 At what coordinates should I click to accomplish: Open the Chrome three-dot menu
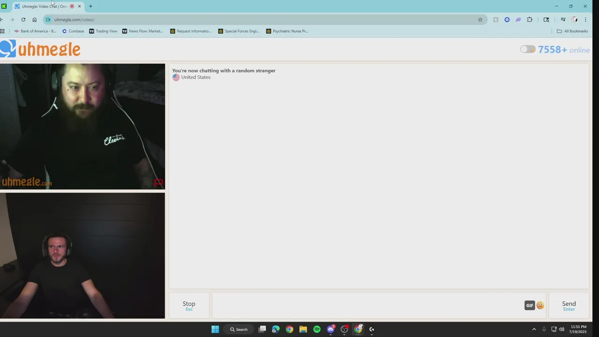tap(585, 20)
